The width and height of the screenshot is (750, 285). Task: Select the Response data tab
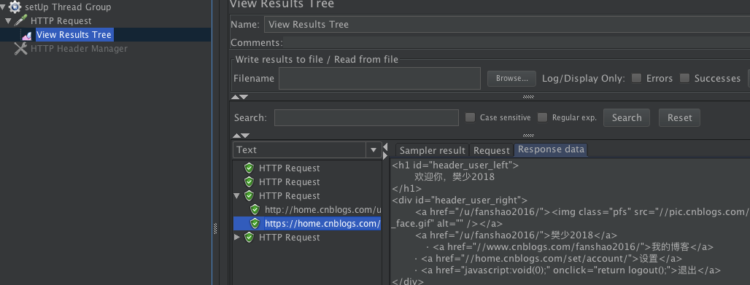[x=551, y=149]
